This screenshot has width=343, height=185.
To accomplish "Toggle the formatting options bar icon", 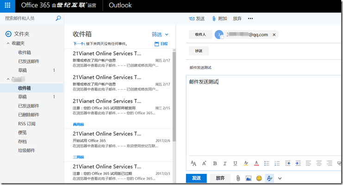I will point(269,179).
